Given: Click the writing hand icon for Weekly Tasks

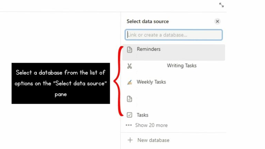Looking at the screenshot, I should [129, 82].
